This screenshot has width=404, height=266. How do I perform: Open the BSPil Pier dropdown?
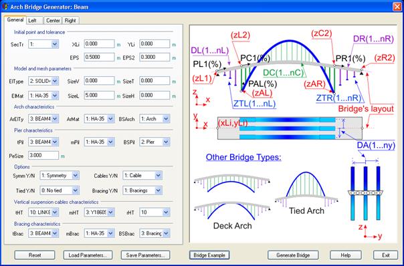pos(155,142)
